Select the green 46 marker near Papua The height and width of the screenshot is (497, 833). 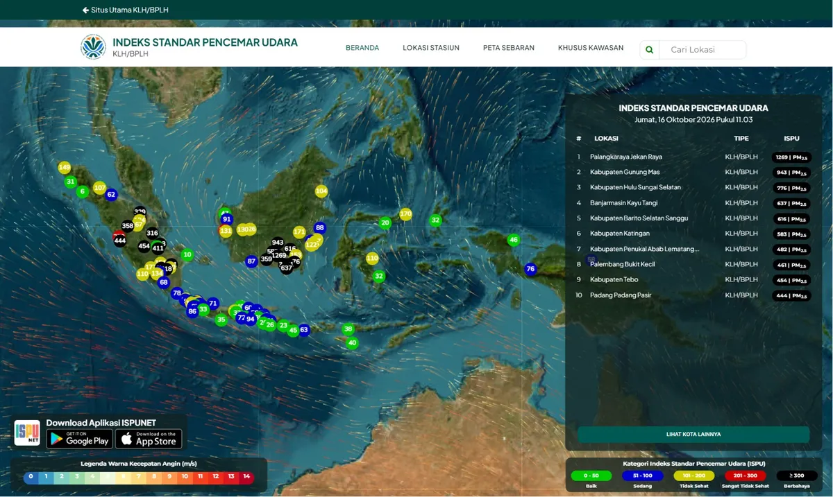click(514, 241)
